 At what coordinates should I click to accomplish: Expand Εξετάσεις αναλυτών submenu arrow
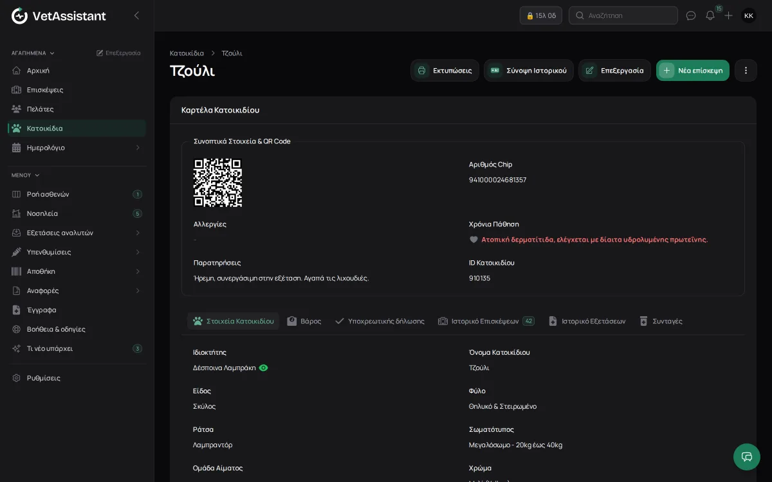[x=138, y=233]
